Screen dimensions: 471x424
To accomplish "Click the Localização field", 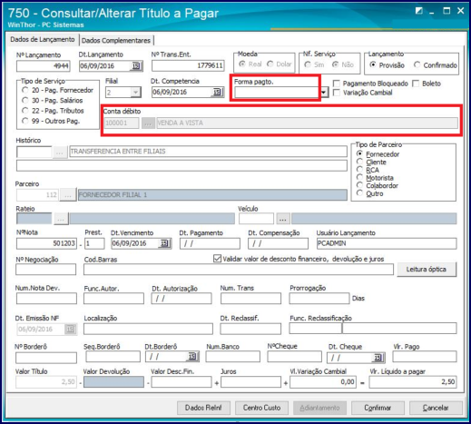I will (x=148, y=329).
